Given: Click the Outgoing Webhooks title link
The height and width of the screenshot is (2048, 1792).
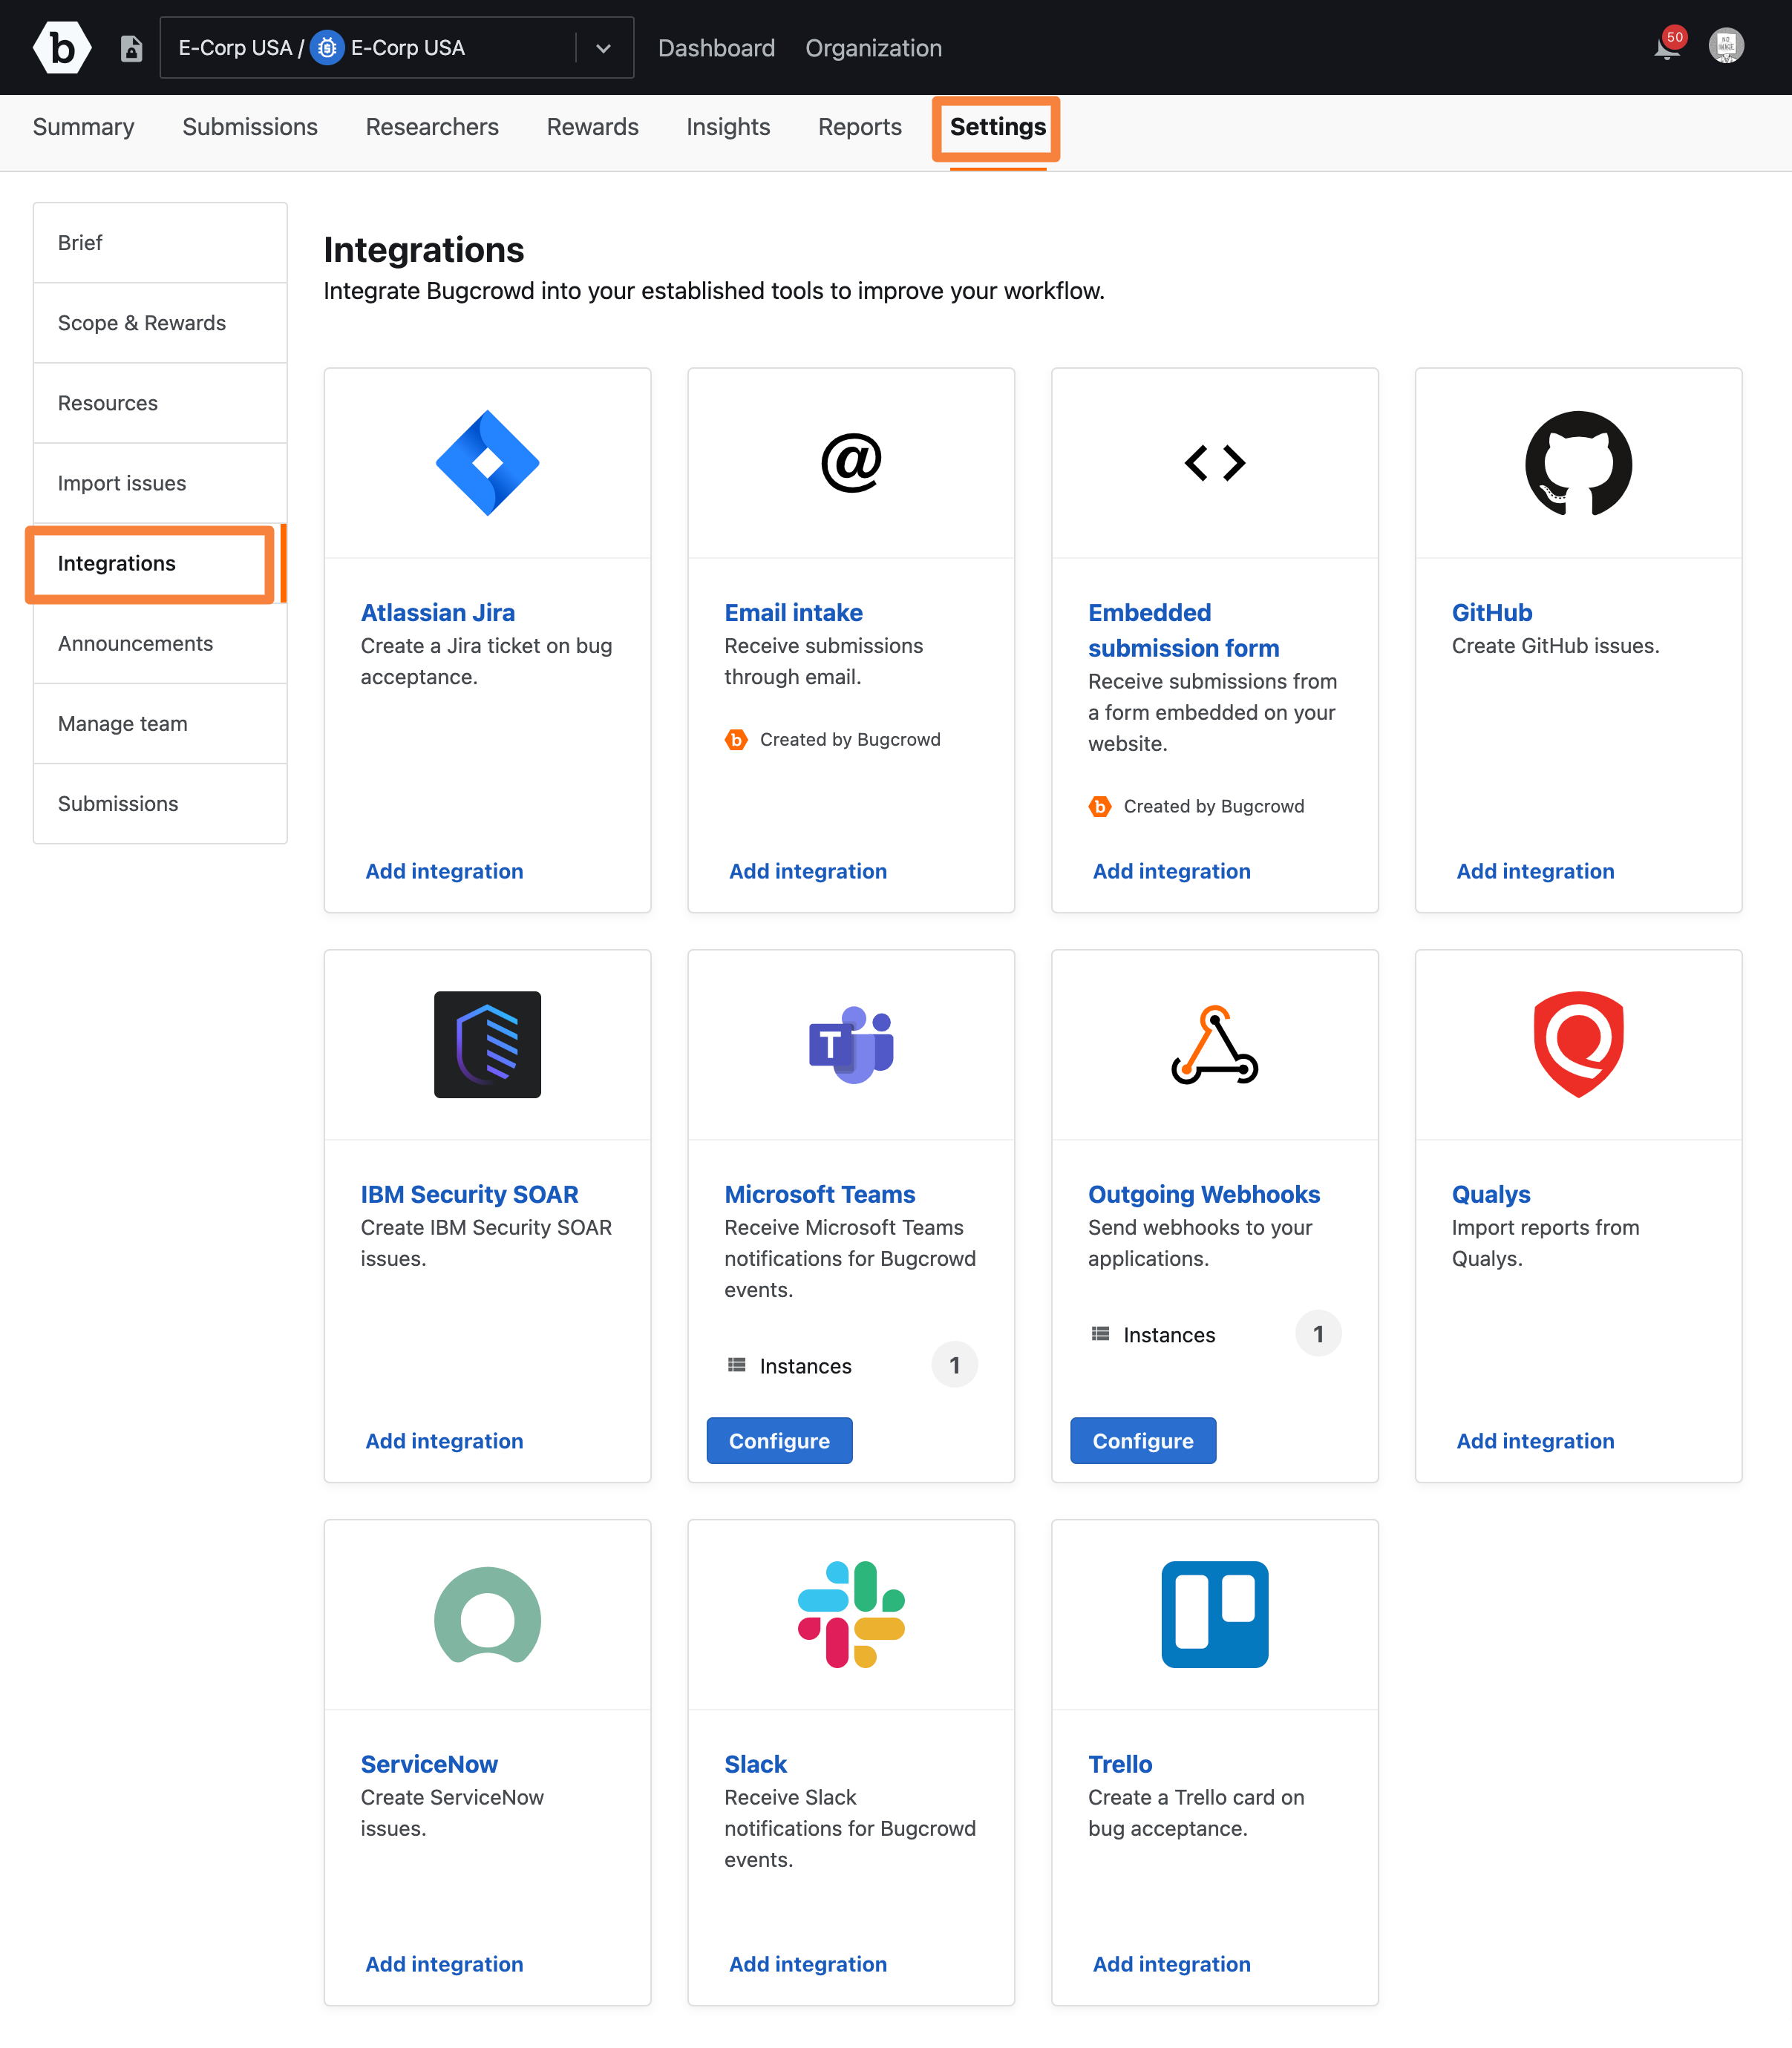Looking at the screenshot, I should pos(1203,1195).
